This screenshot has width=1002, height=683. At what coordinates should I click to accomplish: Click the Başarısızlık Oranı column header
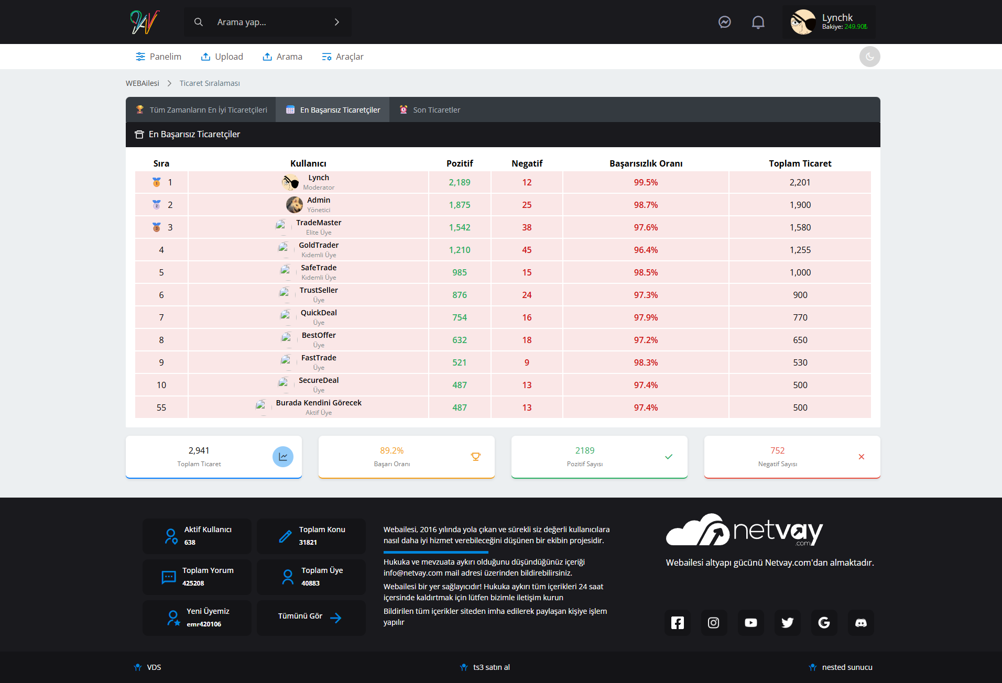tap(646, 163)
